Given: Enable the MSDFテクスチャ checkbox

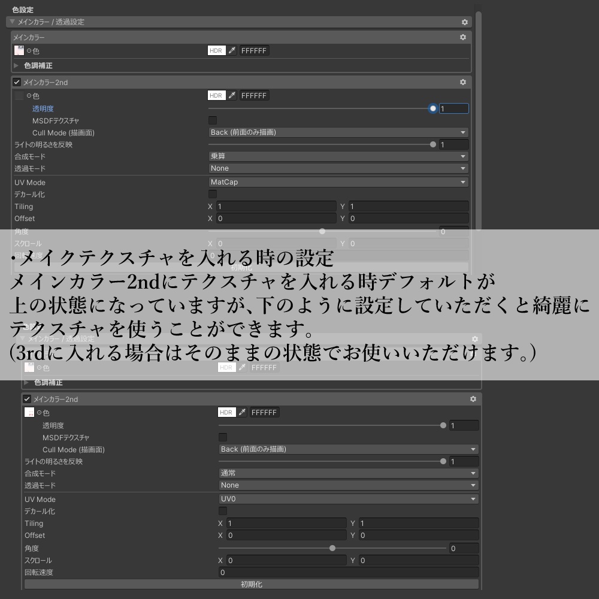Looking at the screenshot, I should (x=213, y=120).
